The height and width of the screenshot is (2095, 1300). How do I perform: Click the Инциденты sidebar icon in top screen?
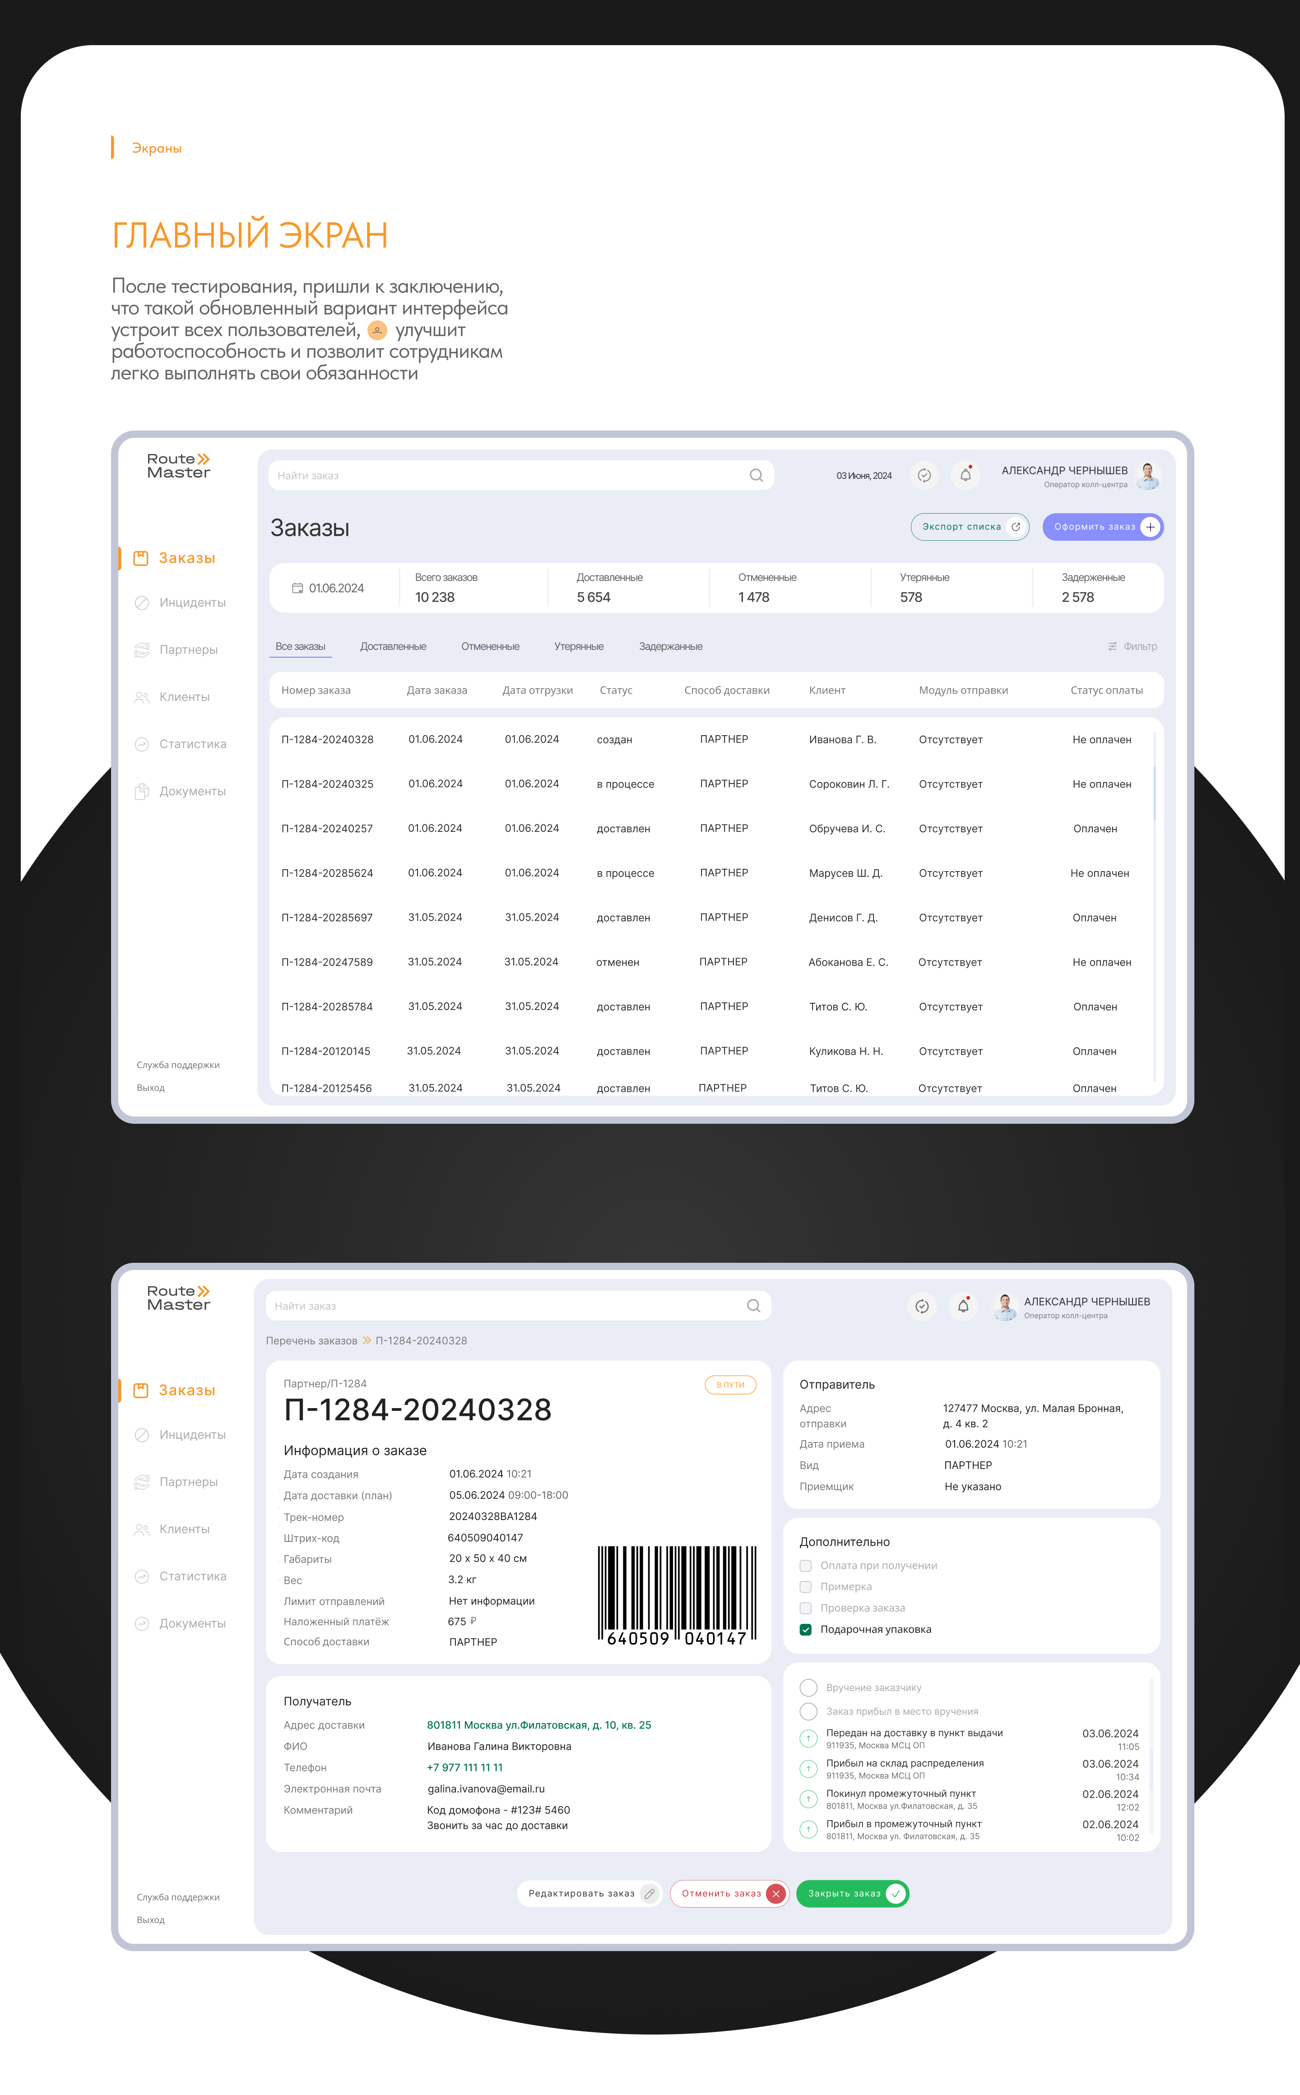click(x=142, y=603)
